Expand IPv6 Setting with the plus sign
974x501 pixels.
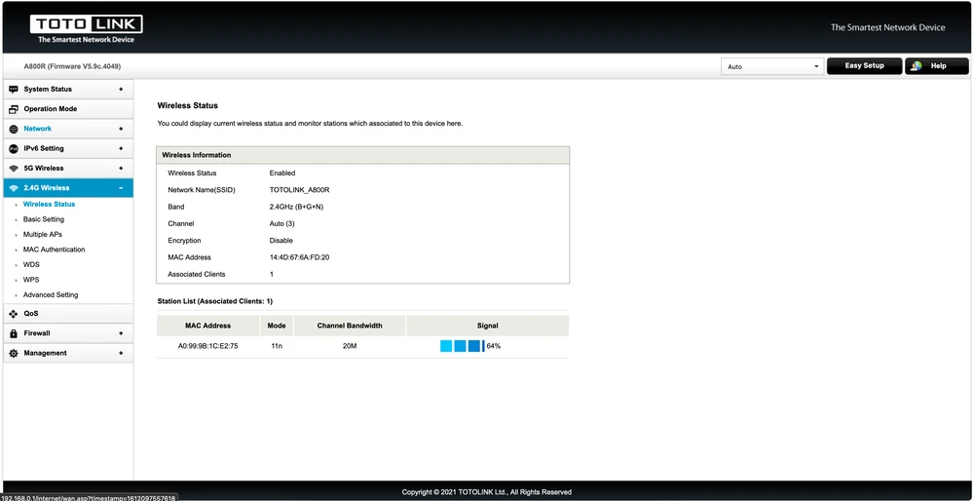[x=121, y=148]
